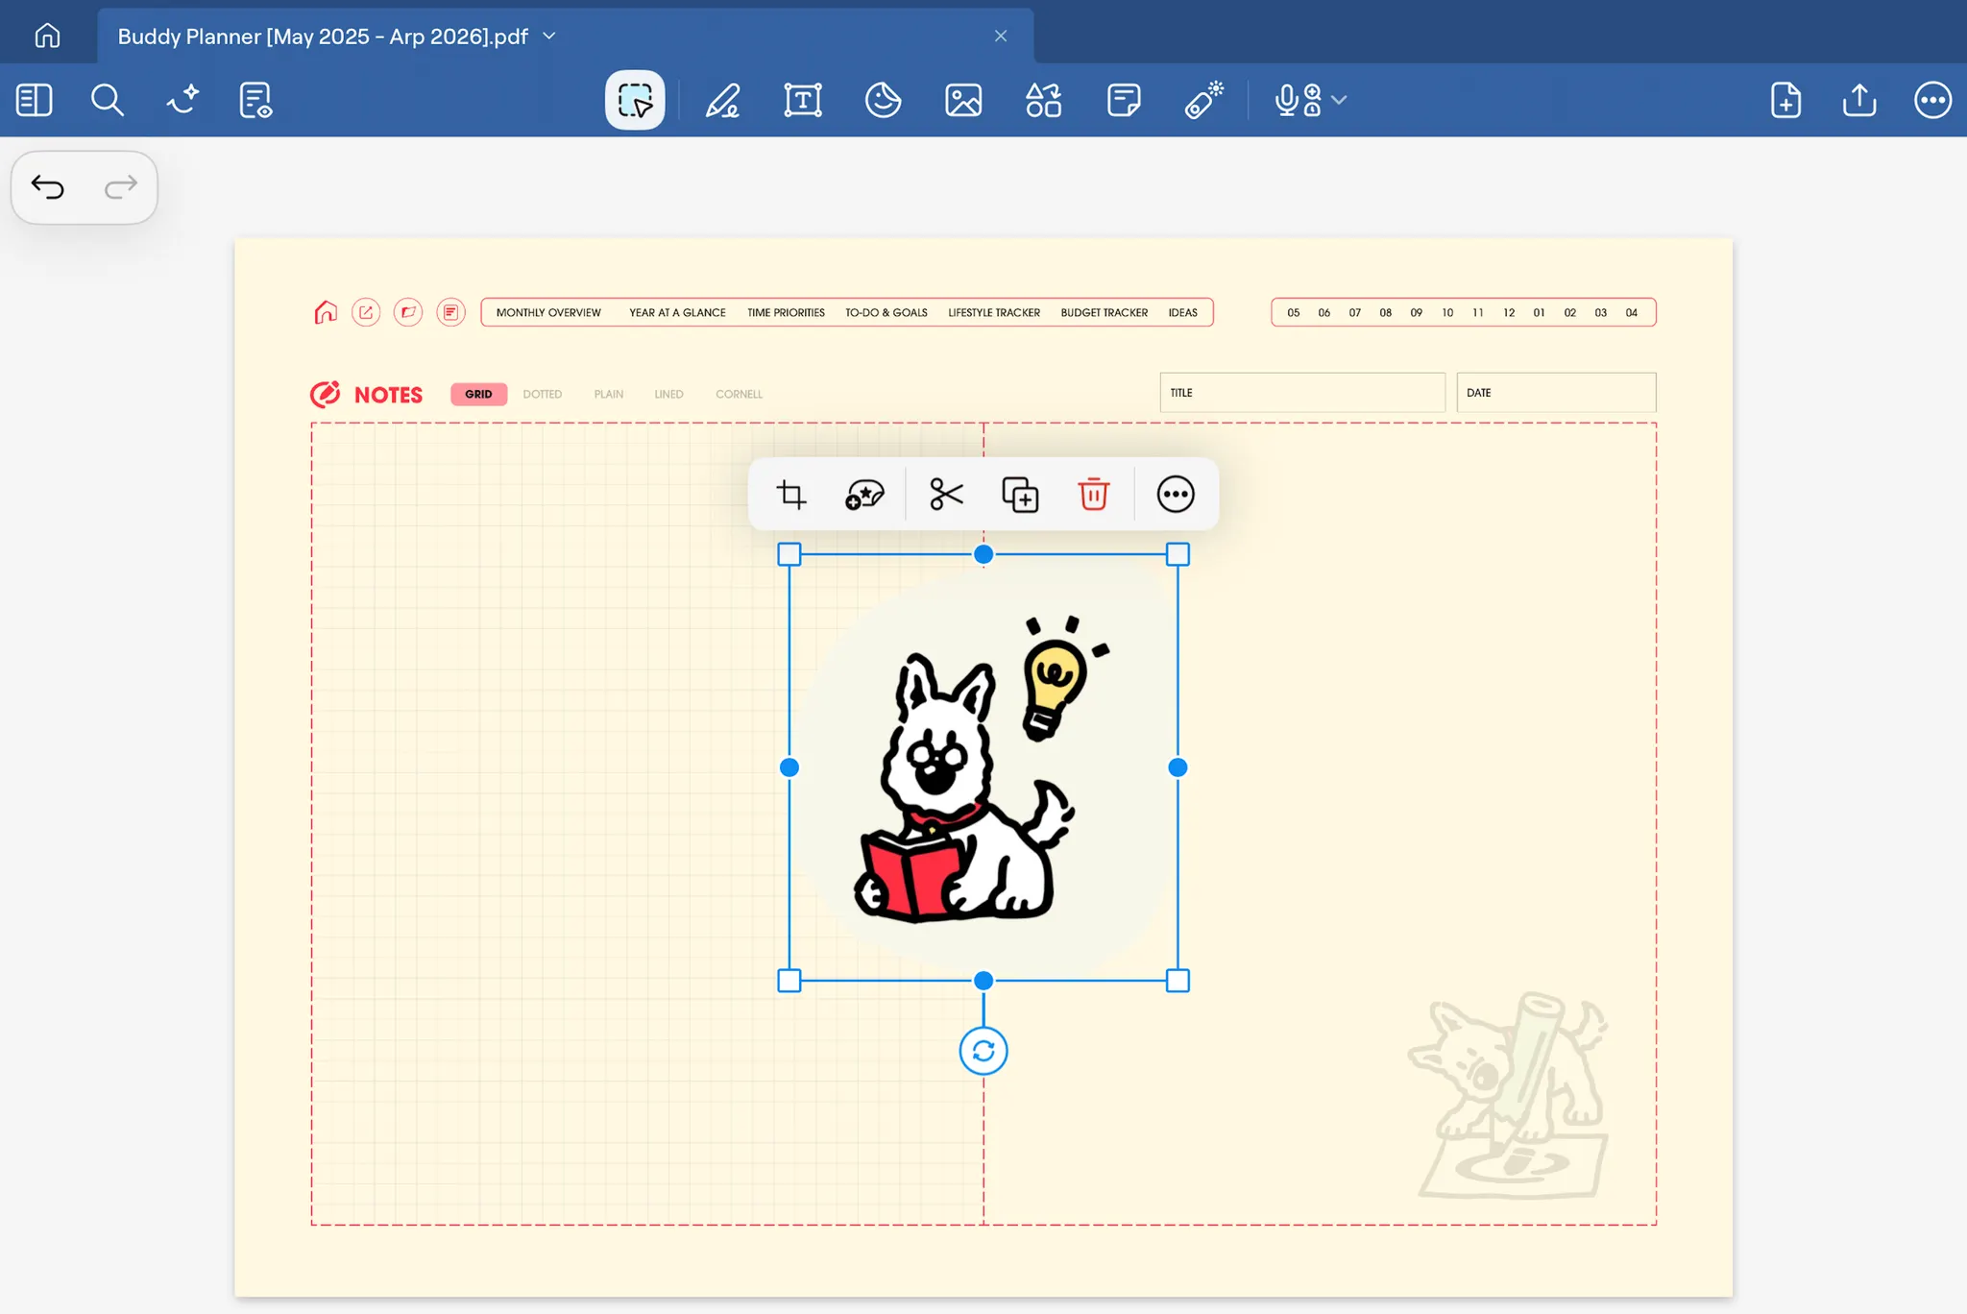Open the Shapes elements tool

[1043, 100]
